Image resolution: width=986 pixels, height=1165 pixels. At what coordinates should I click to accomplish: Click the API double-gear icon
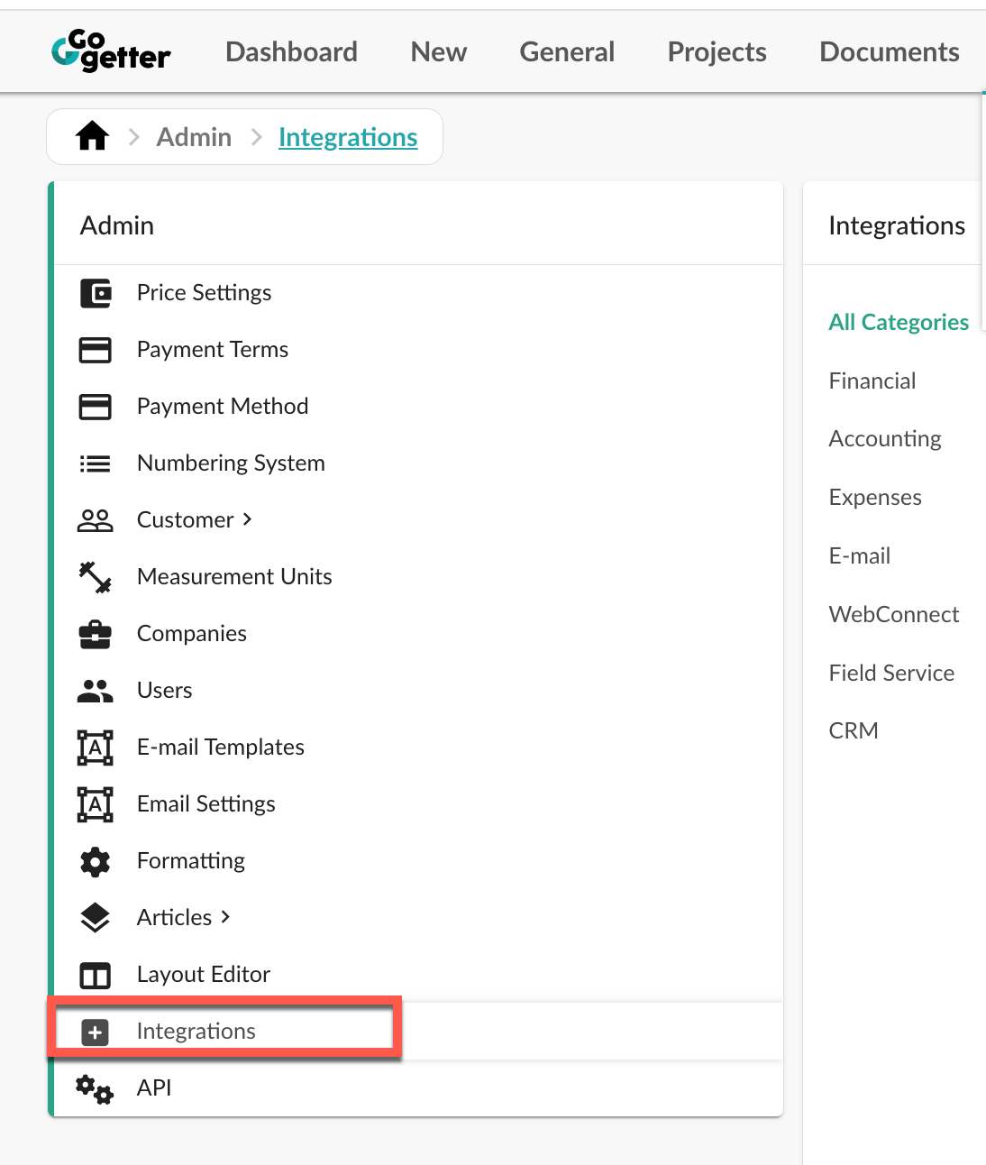tap(96, 1088)
